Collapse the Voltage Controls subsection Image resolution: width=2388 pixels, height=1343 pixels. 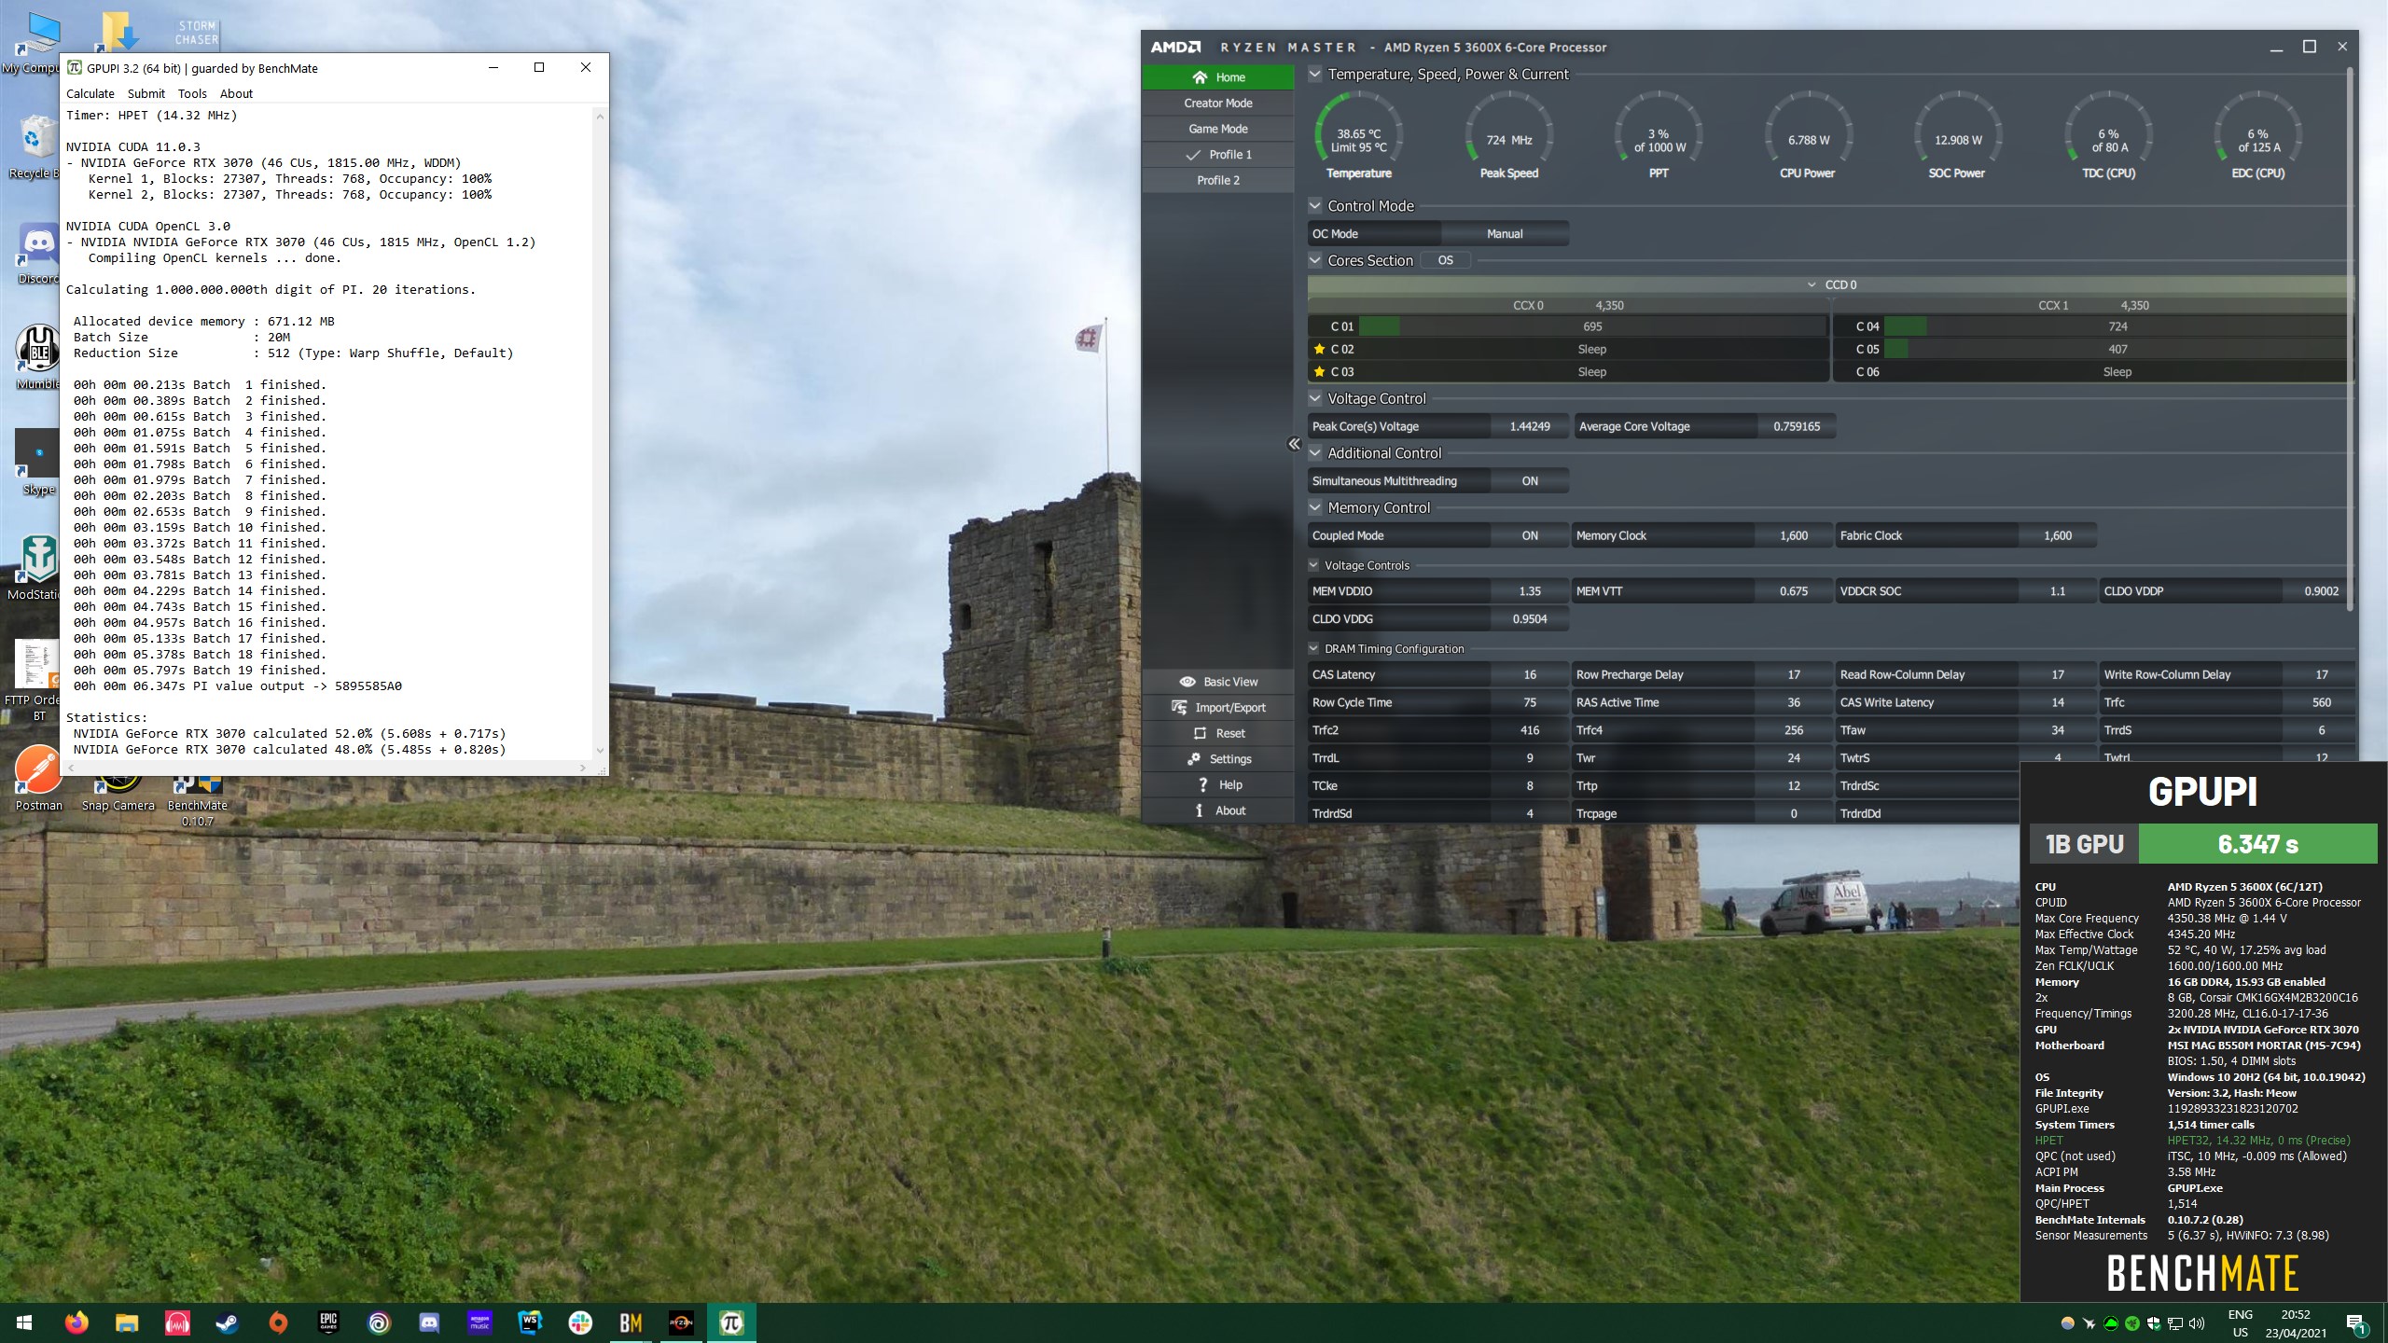tap(1313, 565)
